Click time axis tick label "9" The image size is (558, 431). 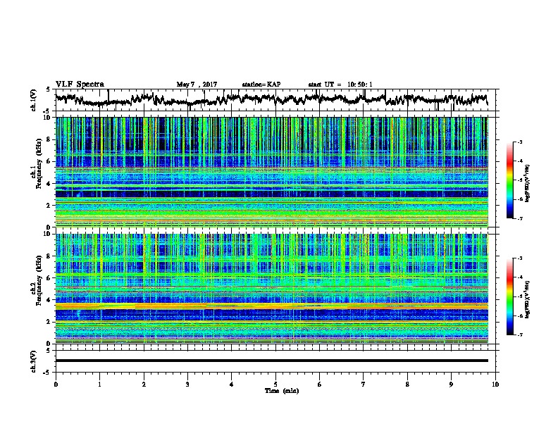click(451, 384)
